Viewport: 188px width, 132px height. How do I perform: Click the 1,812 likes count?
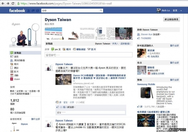click(x=15, y=100)
